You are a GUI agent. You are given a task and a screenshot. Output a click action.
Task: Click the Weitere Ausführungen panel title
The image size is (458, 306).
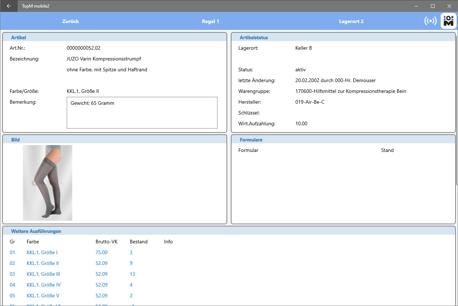point(36,231)
